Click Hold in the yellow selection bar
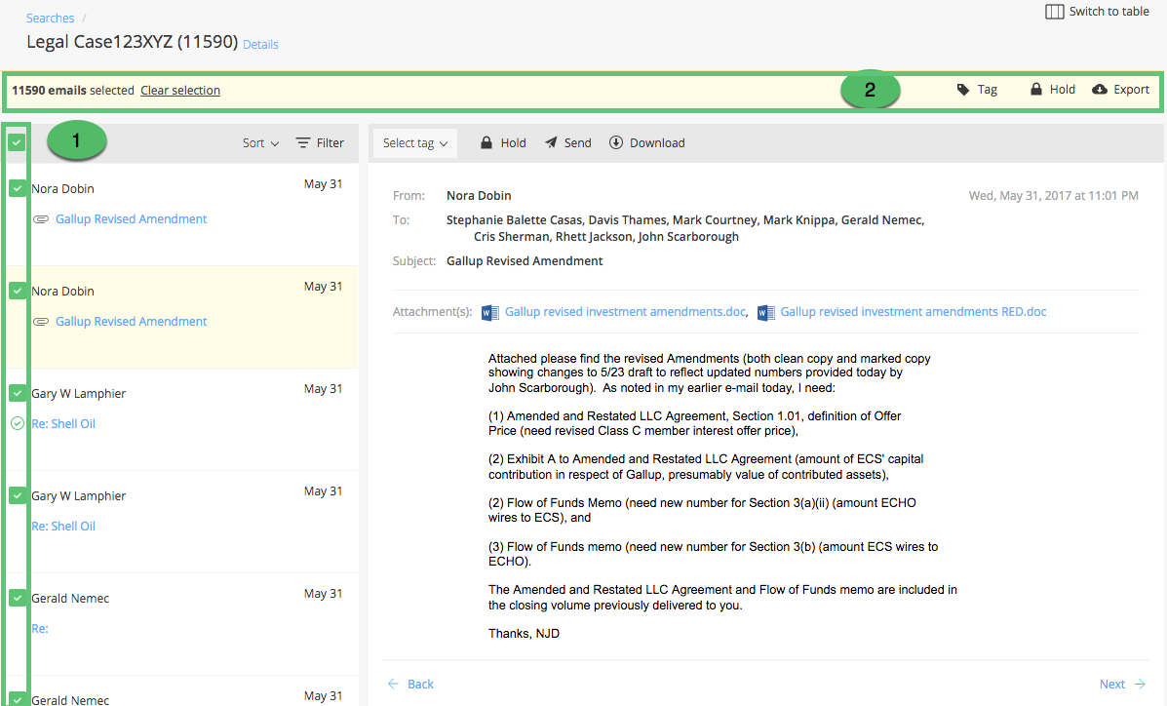 click(x=1052, y=90)
